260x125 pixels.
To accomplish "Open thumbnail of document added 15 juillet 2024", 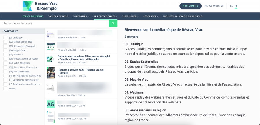I will click(x=51, y=47).
